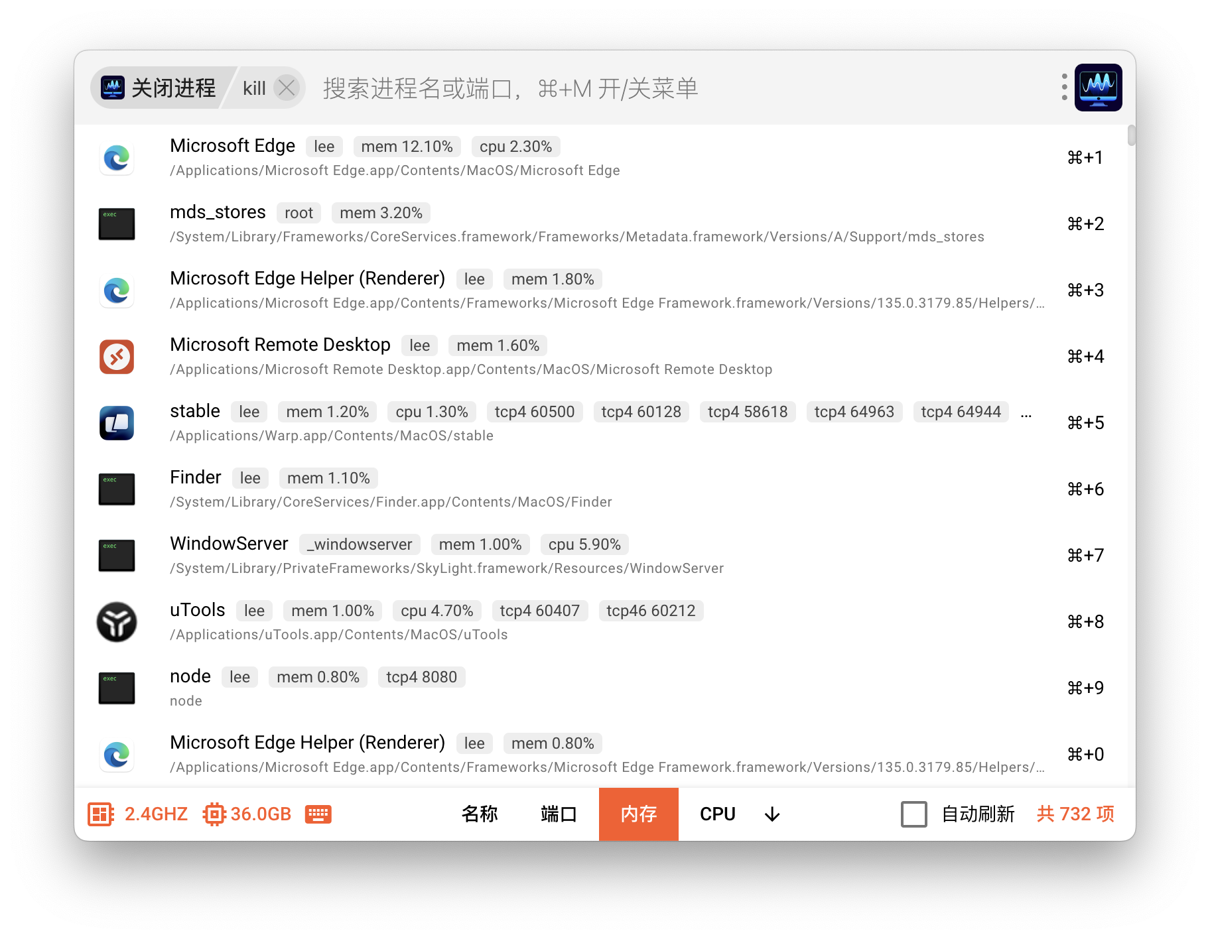
Task: Click the tcp4 60407 port tag
Action: pyautogui.click(x=540, y=611)
